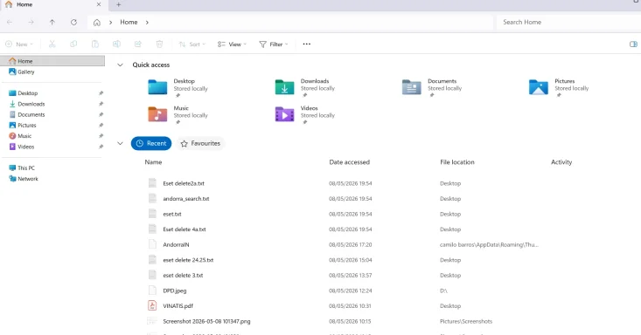
Task: Sort by the File location column header
Action: point(457,162)
